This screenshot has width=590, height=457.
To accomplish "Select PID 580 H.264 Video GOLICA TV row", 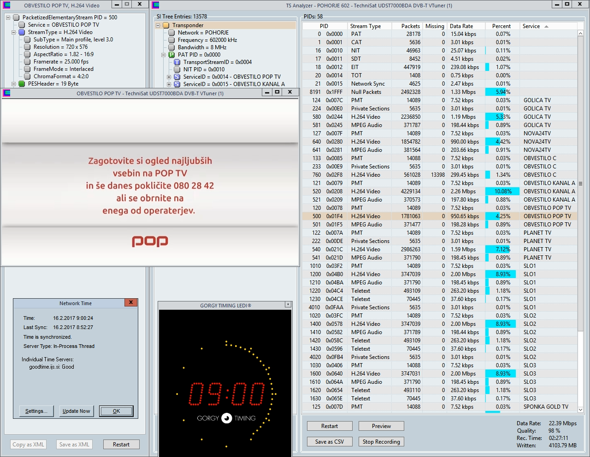I will (x=440, y=117).
